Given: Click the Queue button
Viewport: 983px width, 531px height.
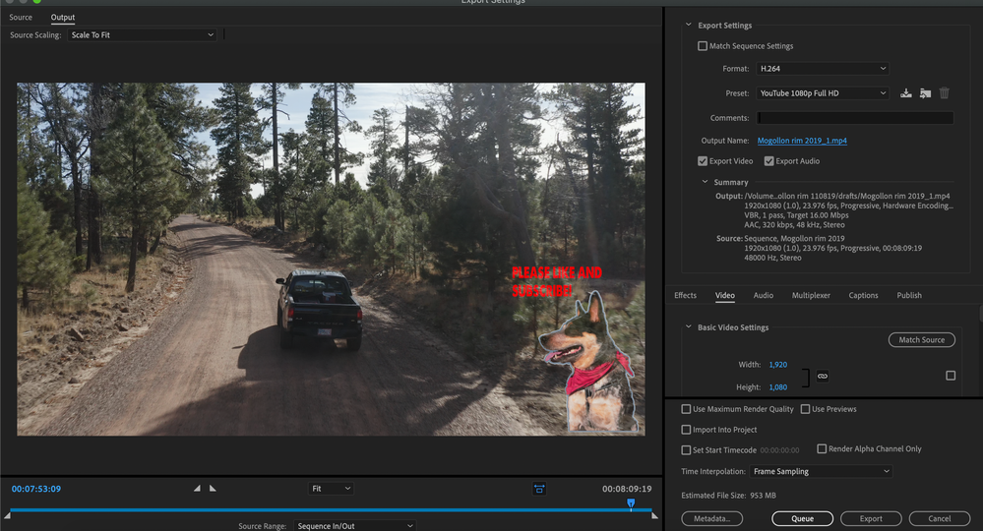Looking at the screenshot, I should (x=803, y=518).
